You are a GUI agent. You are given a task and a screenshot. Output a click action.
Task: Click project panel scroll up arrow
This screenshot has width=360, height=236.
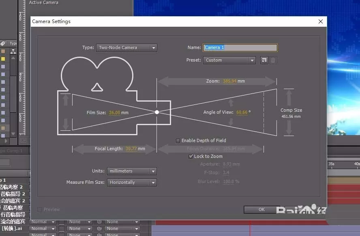(x=13, y=58)
